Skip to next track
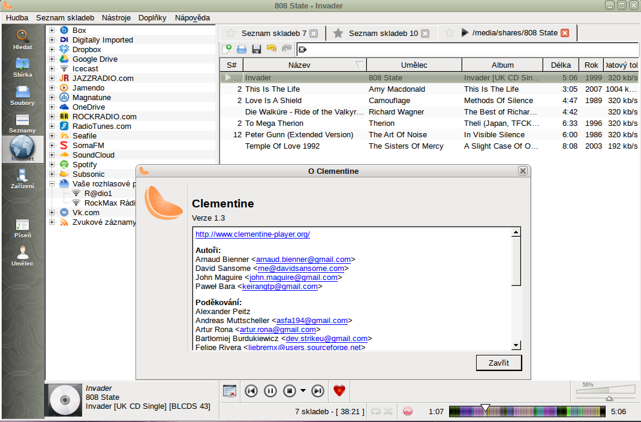 (x=318, y=391)
